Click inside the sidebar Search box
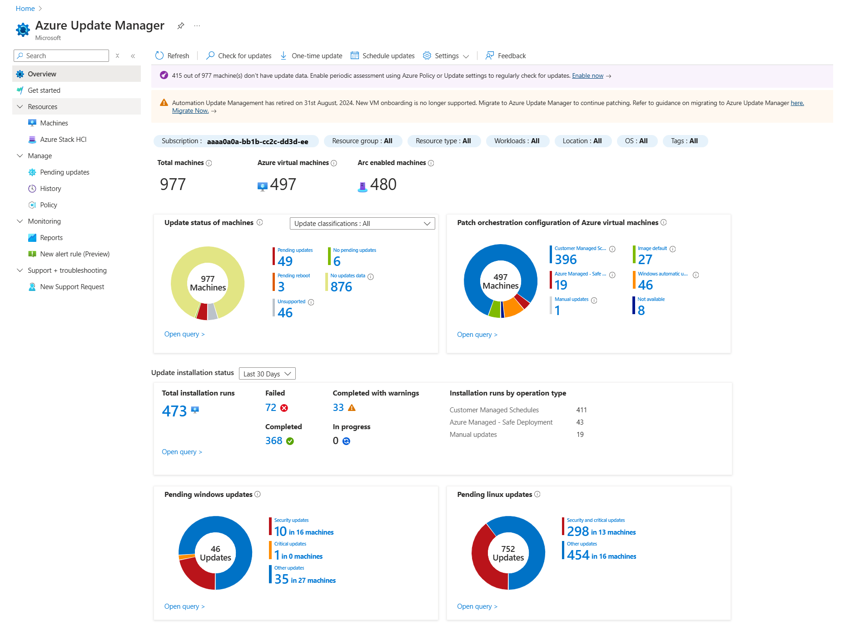This screenshot has width=845, height=636. point(61,55)
